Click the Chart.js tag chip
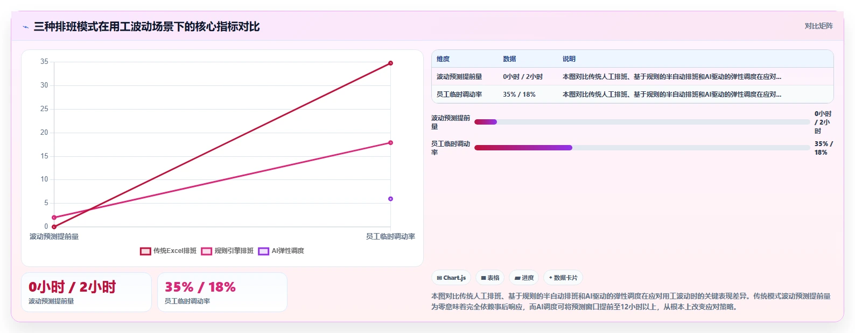Screen dimensions: 855x333 pyautogui.click(x=451, y=278)
